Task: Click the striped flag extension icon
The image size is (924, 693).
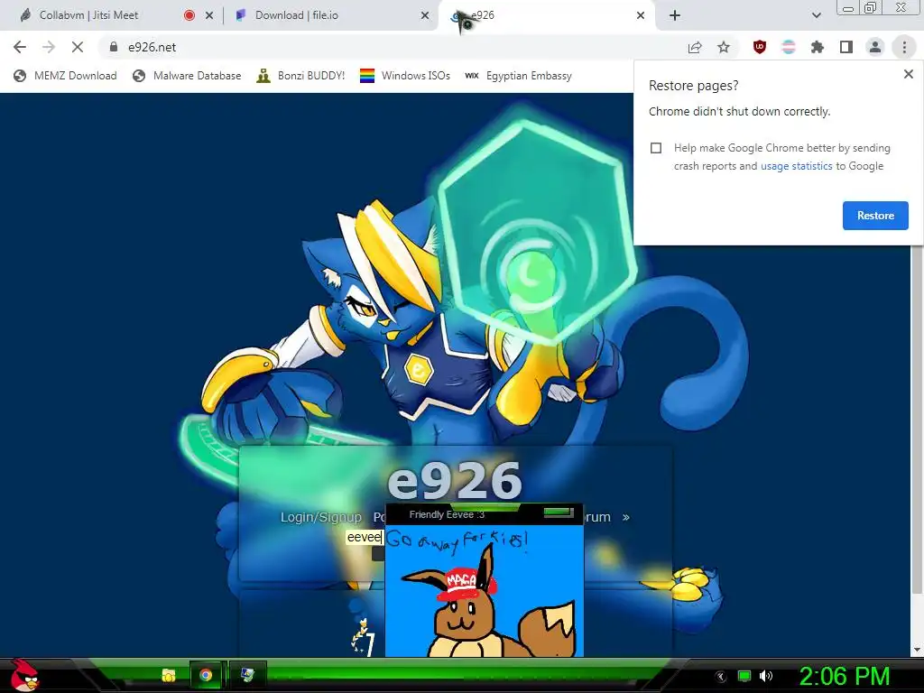Action: (x=789, y=47)
